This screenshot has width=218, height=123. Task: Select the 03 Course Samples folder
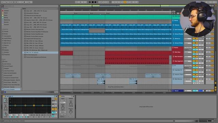coord(11,89)
